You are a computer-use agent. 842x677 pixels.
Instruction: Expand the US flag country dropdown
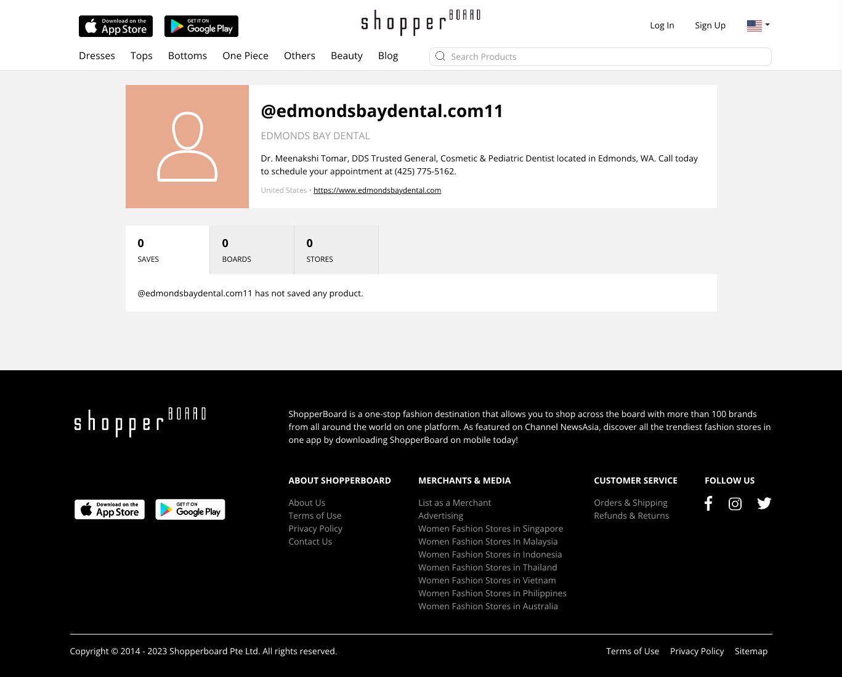point(758,25)
